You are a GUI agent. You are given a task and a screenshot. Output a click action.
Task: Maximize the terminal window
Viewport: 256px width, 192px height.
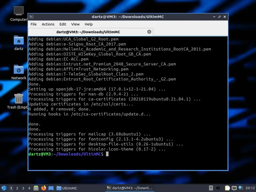pos(219,17)
